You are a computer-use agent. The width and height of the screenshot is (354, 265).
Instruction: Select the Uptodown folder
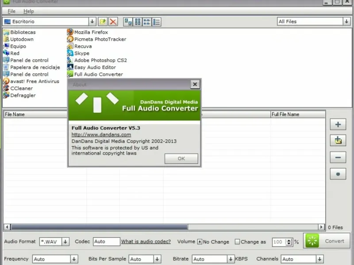pos(18,39)
